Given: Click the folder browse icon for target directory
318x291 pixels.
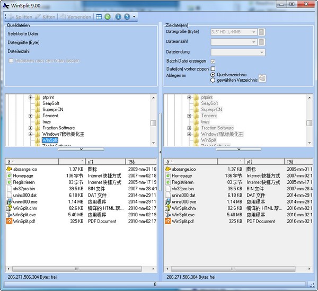Looking at the screenshot, I should point(262,78).
